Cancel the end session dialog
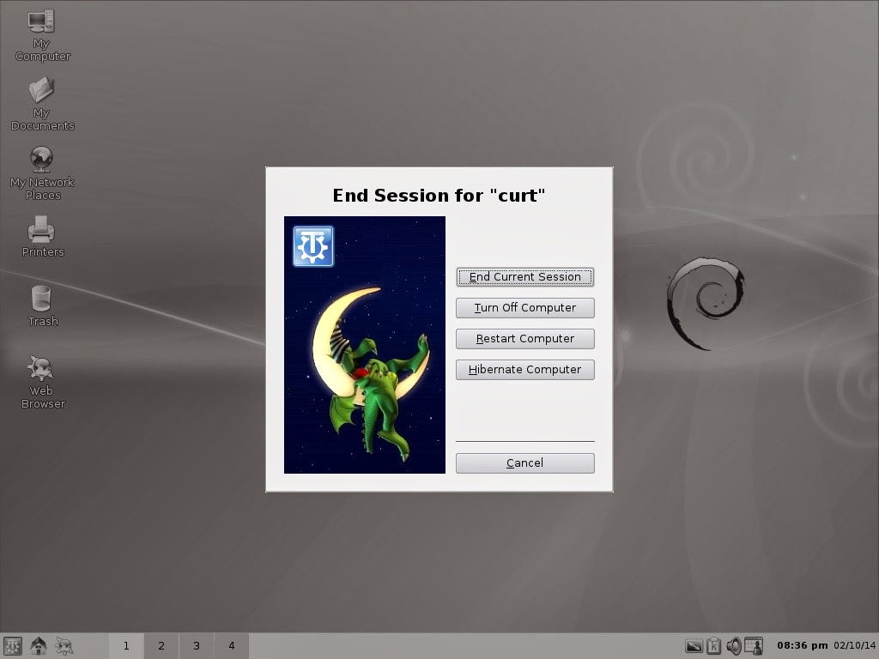Image resolution: width=879 pixels, height=659 pixels. [524, 463]
